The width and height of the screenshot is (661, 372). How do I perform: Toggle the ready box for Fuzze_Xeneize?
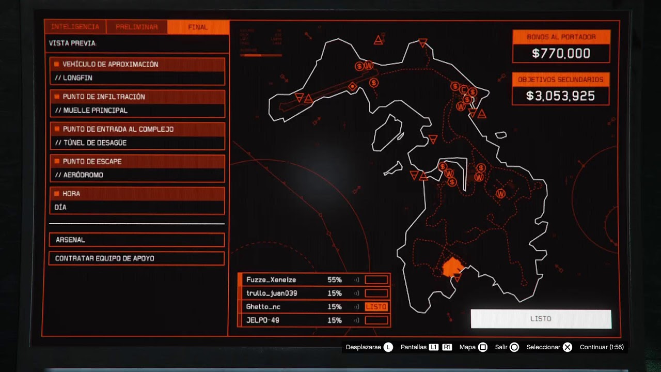pos(376,280)
